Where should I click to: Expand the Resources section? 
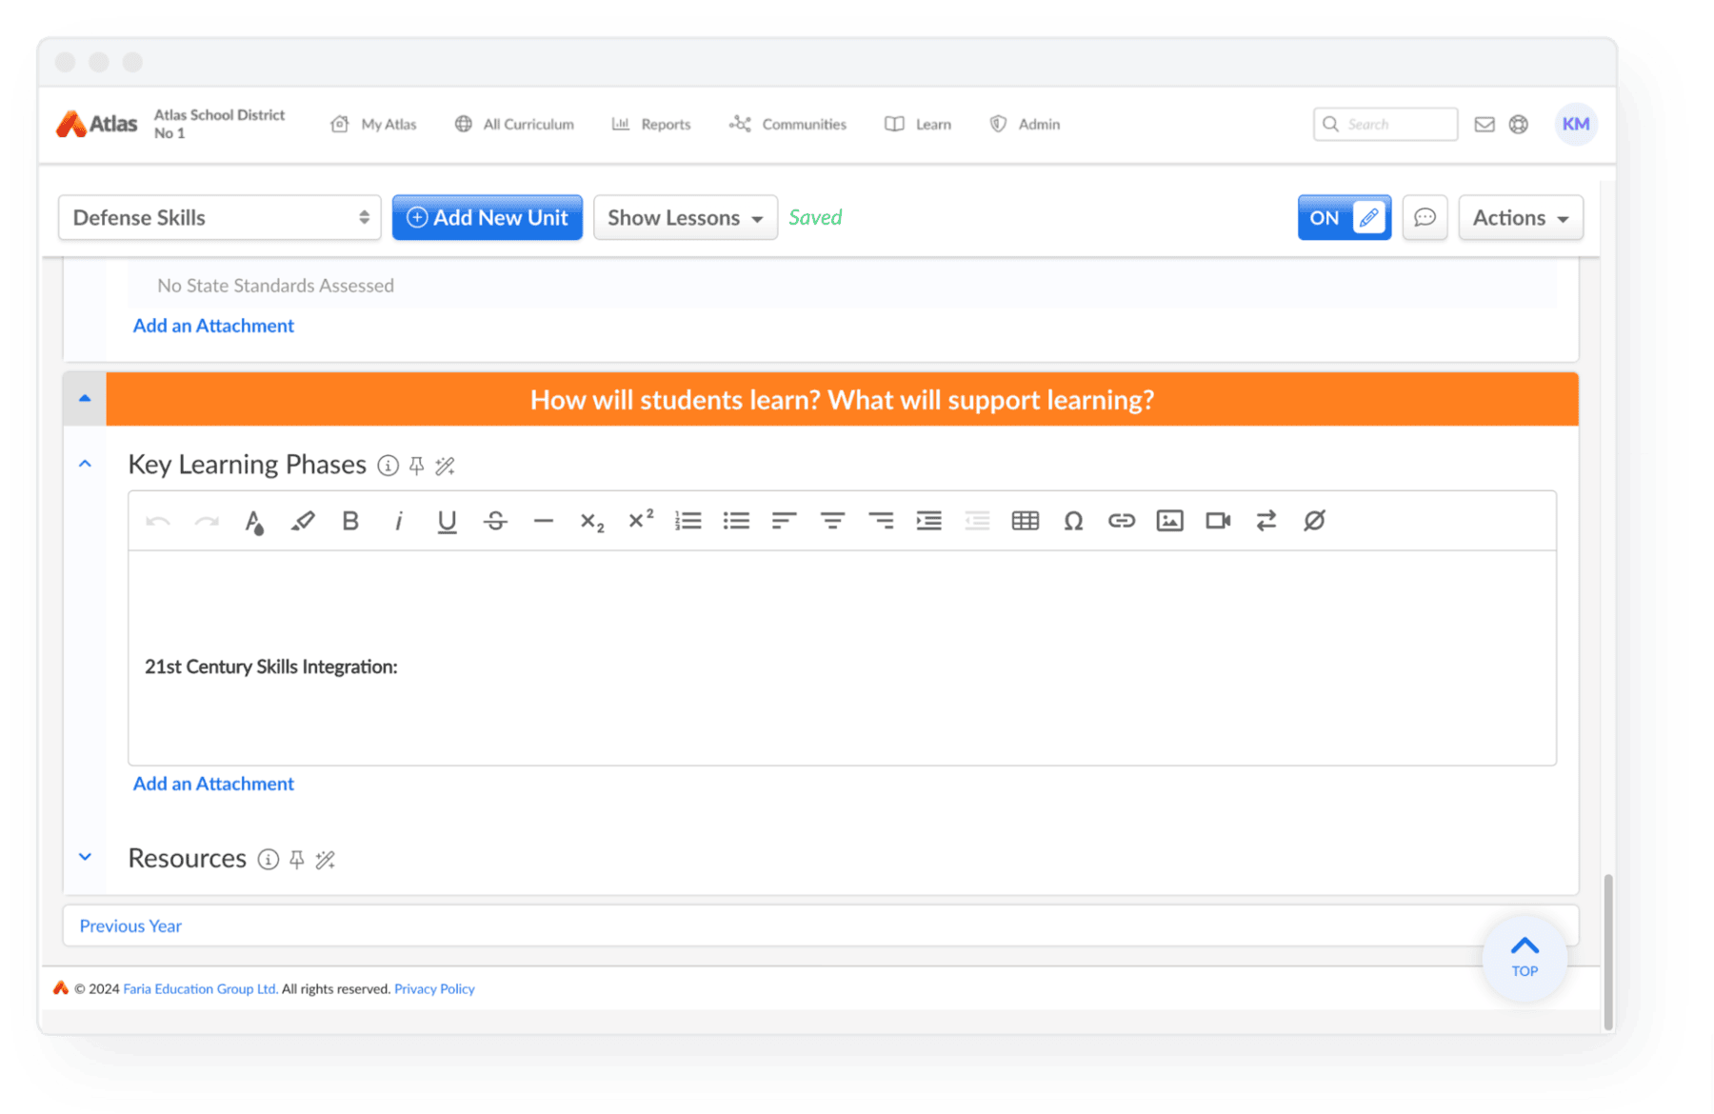pyautogui.click(x=85, y=858)
